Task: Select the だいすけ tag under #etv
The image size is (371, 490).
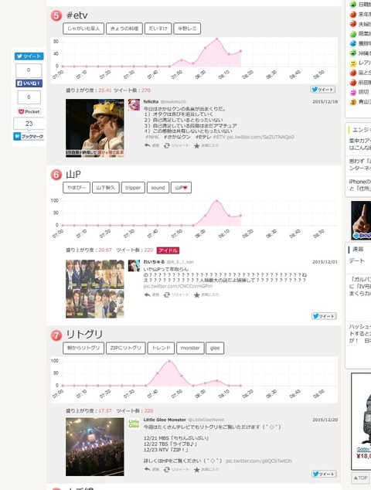Action: point(158,29)
